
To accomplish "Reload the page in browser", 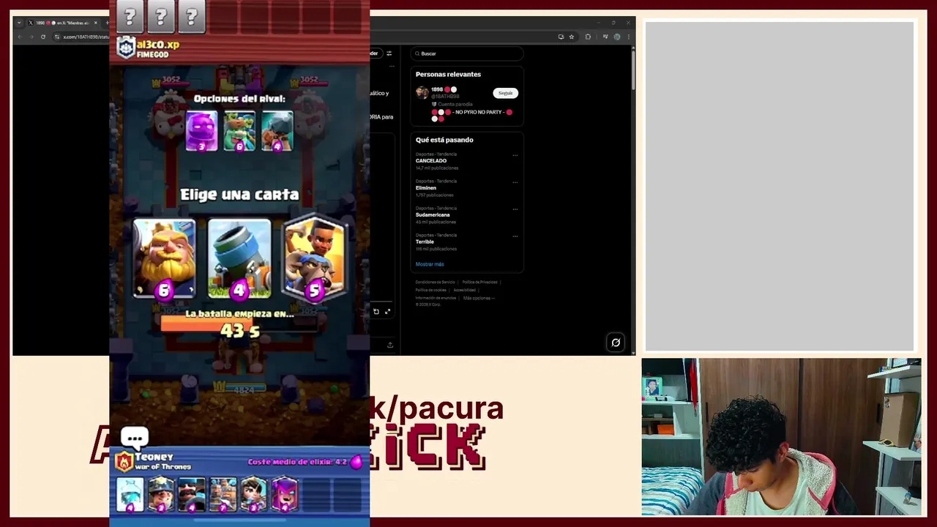I will click(x=43, y=37).
